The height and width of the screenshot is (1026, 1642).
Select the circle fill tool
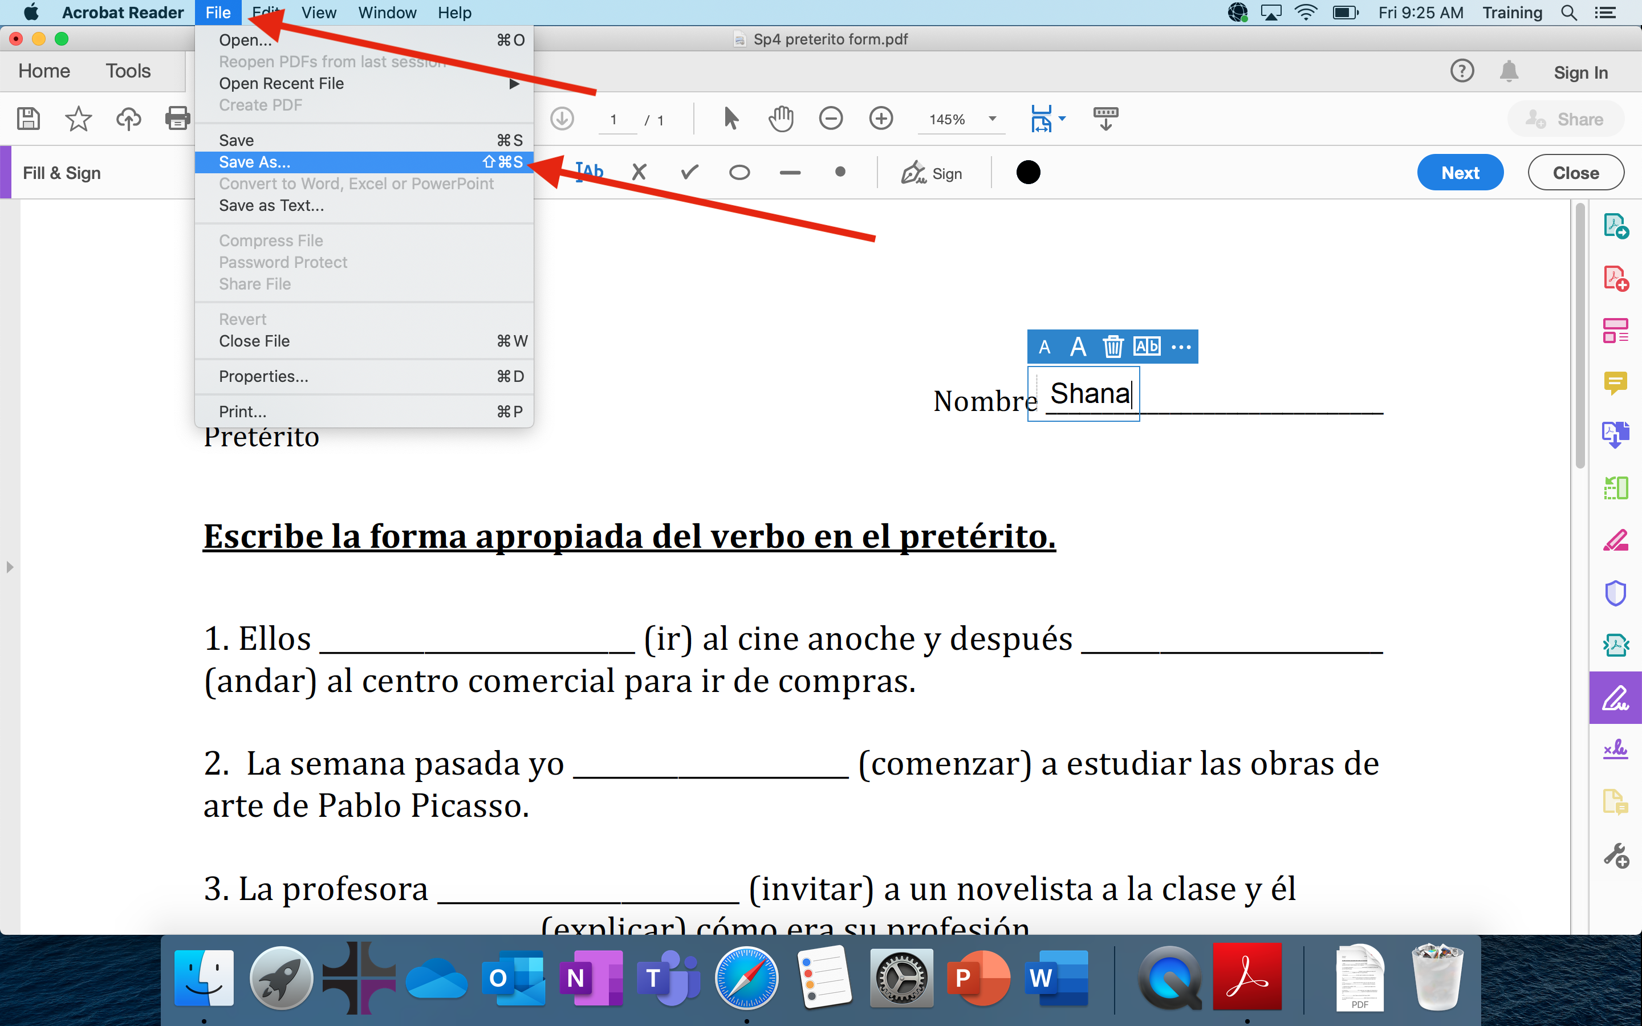click(739, 172)
